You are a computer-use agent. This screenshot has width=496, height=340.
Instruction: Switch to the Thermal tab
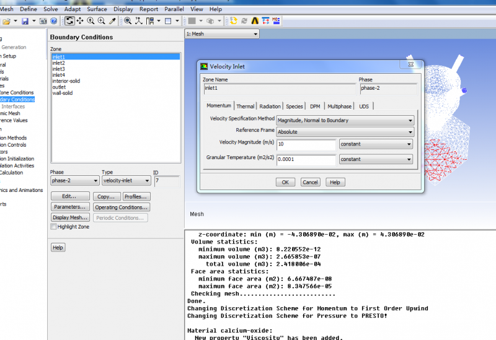tap(245, 107)
